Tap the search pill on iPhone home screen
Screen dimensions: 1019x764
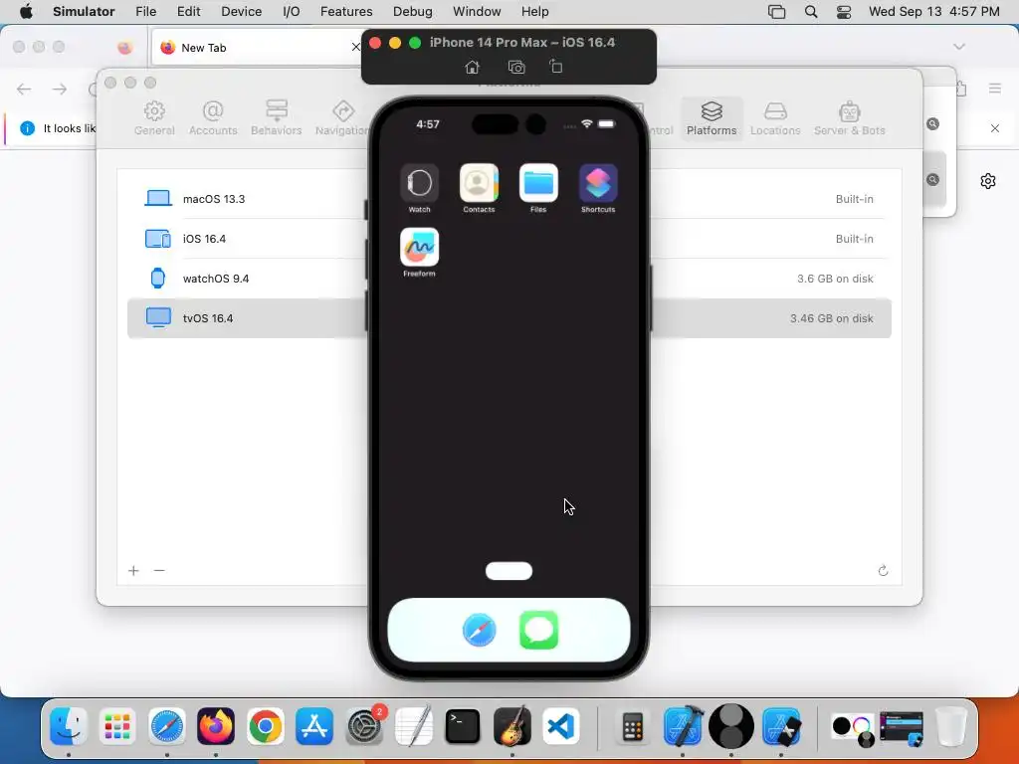click(x=509, y=571)
